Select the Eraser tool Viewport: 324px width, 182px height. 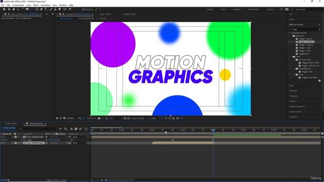point(60,9)
